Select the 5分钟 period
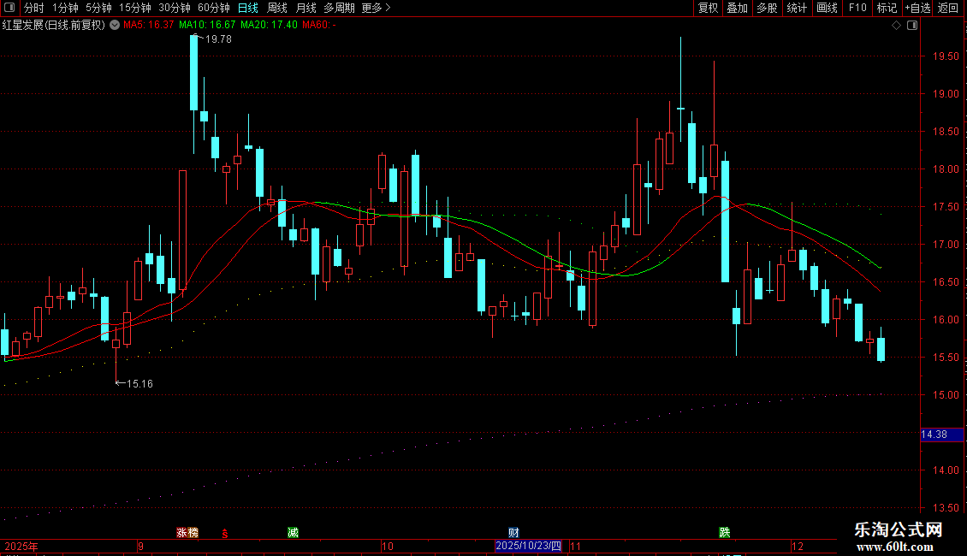 click(98, 8)
